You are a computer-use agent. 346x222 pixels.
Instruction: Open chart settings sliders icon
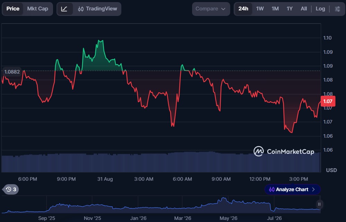click(x=337, y=9)
